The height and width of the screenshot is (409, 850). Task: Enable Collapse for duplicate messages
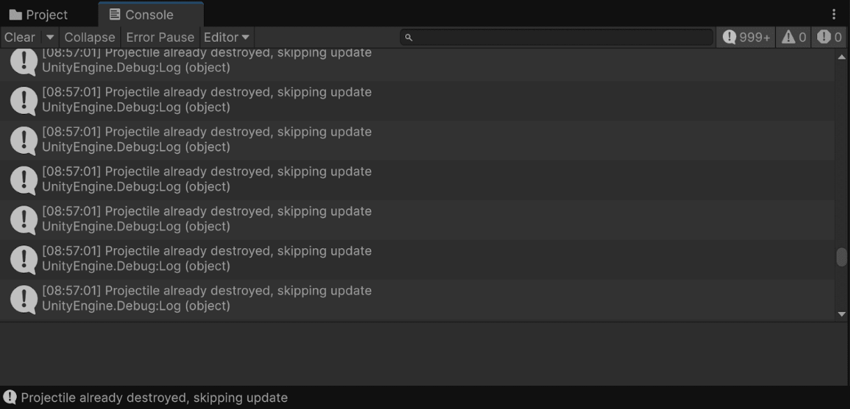coord(89,37)
